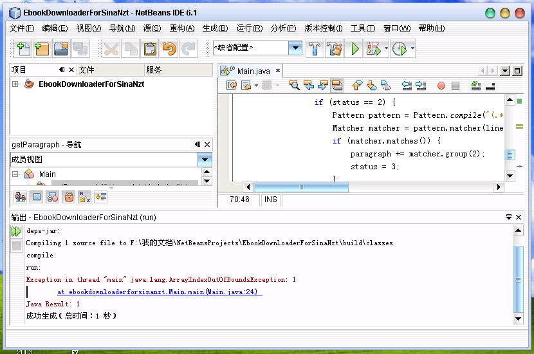This screenshot has height=354, width=534.
Task: Re-run output with double green arrow
Action: [x=16, y=232]
